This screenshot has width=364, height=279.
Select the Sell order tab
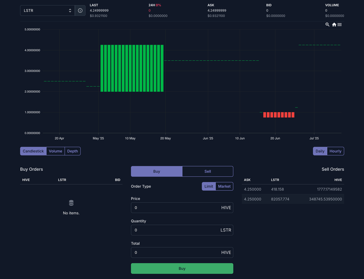coord(208,171)
